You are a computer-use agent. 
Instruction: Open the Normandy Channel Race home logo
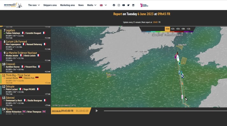(x=13, y=5)
